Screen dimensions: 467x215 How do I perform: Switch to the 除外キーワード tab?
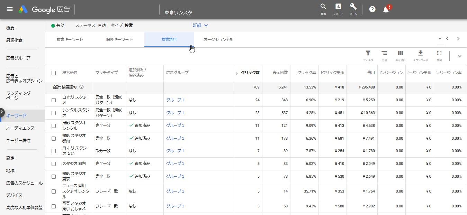[119, 39]
